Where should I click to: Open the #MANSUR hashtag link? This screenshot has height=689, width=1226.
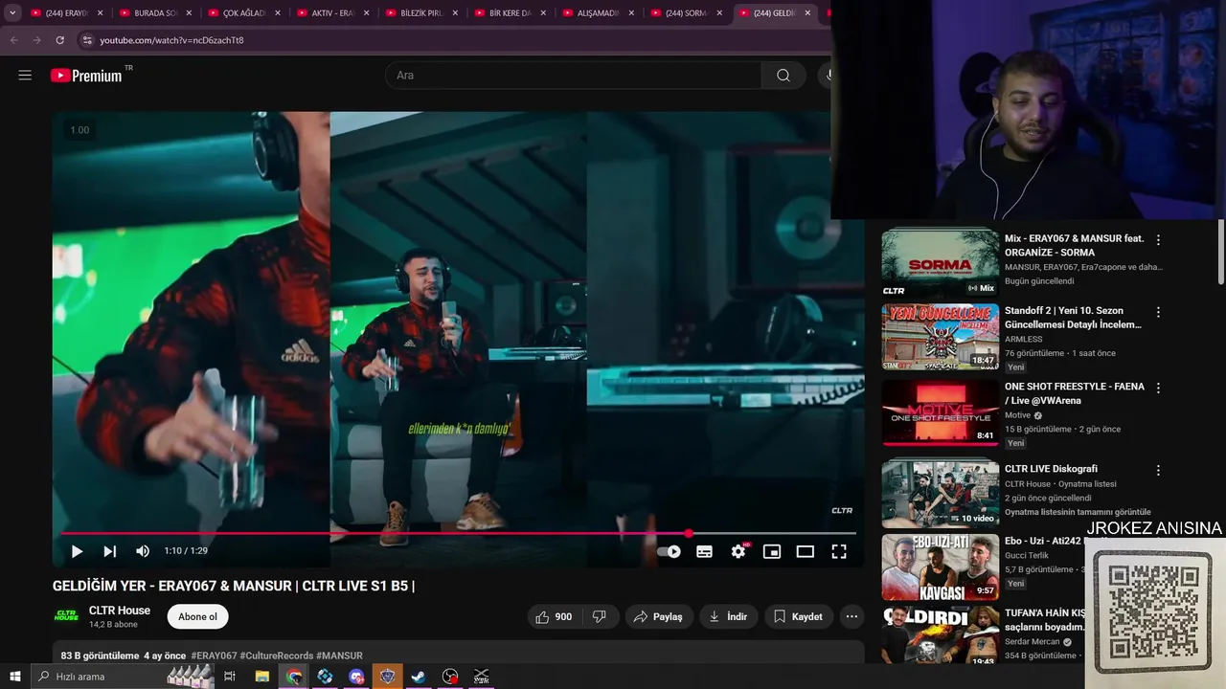point(339,656)
